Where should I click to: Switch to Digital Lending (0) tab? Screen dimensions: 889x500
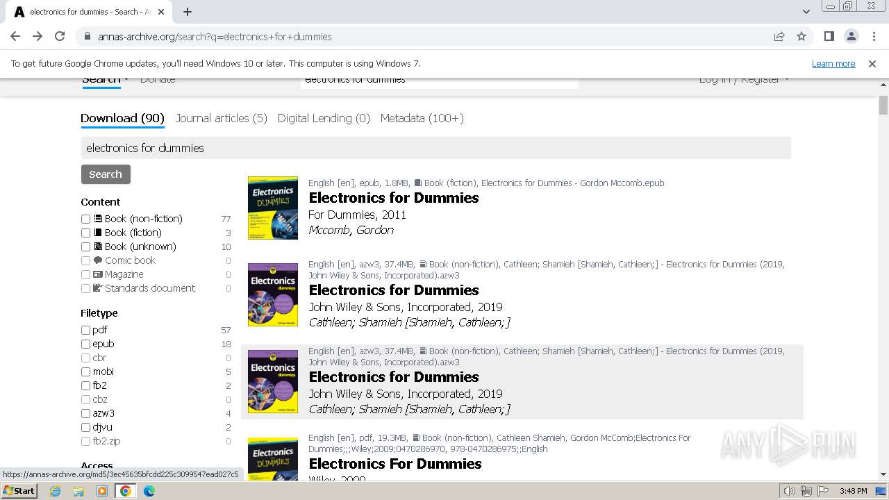click(324, 118)
